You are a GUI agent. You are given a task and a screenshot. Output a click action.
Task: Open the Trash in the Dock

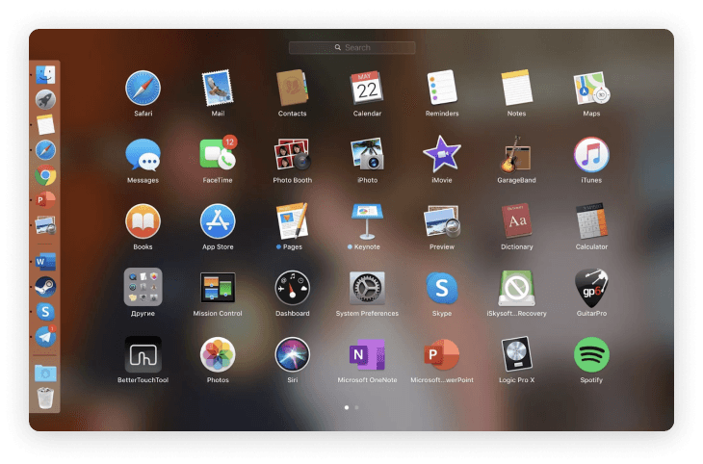point(45,399)
